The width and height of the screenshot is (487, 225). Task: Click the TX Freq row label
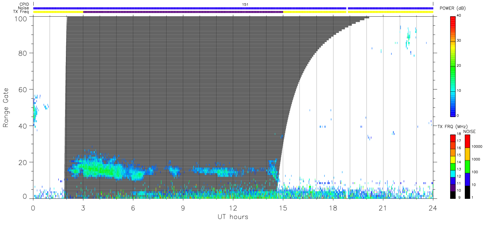click(21, 12)
